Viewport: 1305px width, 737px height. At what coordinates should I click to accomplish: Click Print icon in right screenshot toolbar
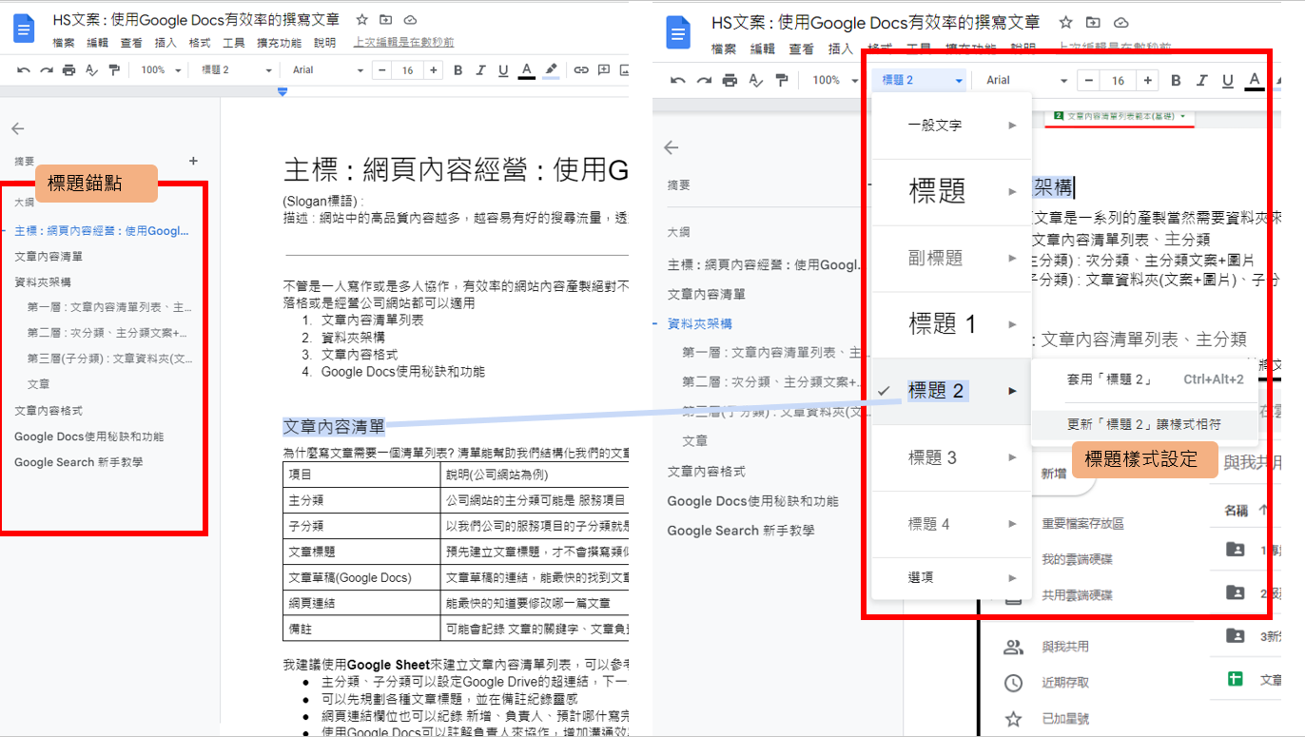[x=730, y=81]
